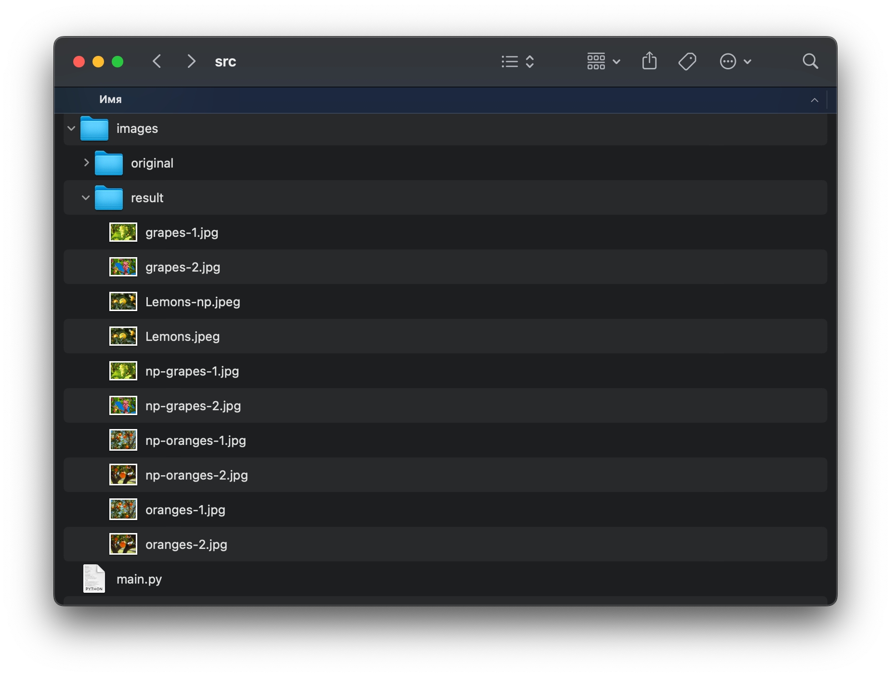891x677 pixels.
Task: Select the result folder icon
Action: tap(109, 197)
